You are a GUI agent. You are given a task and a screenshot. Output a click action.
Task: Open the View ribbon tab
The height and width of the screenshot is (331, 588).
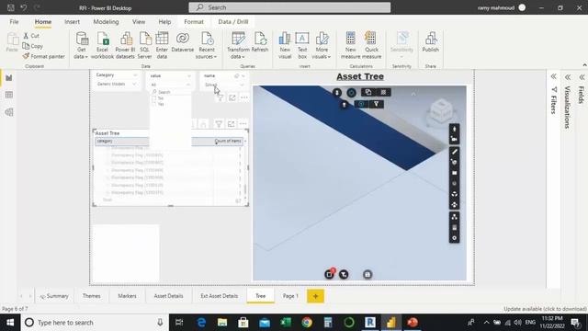pos(139,22)
